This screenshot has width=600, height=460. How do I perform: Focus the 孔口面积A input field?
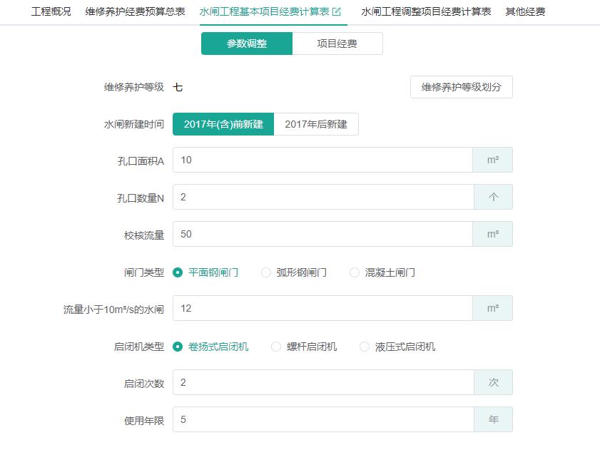(322, 160)
